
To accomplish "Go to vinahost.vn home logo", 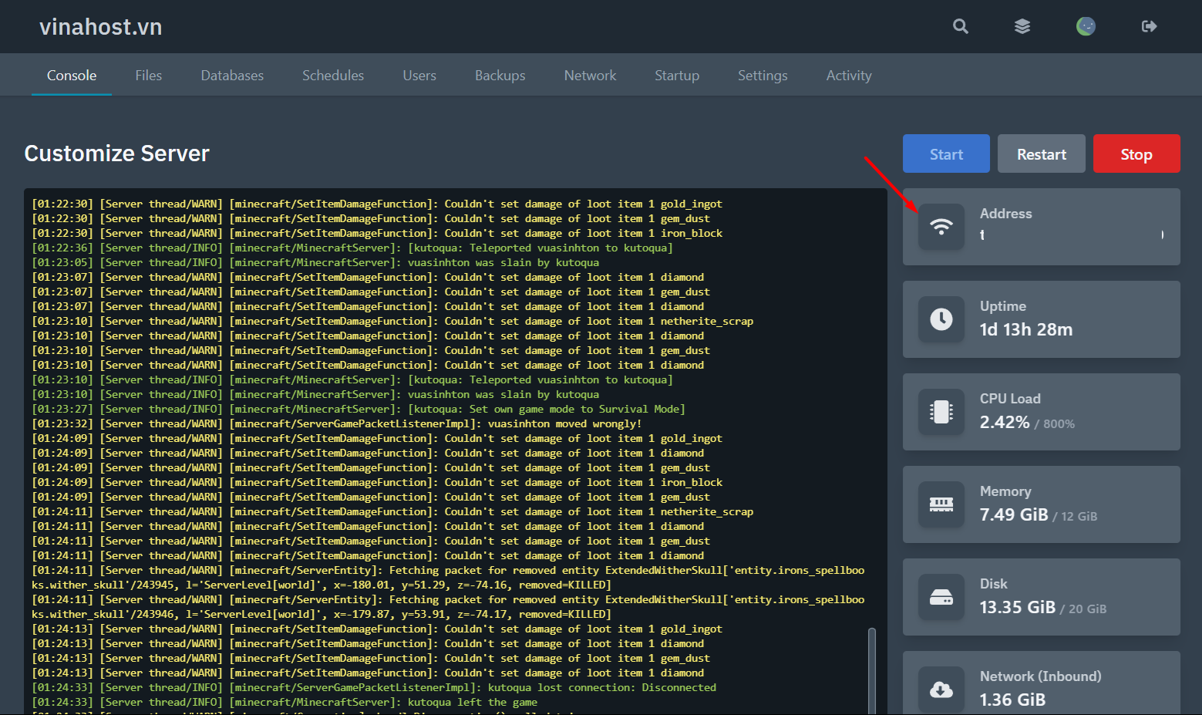I will point(101,27).
